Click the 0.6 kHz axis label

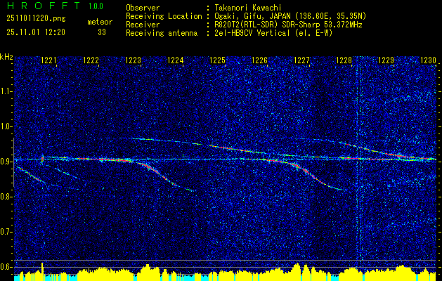pos(6,267)
